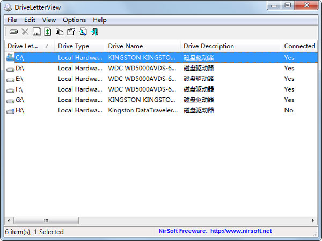Screen dimensions: 322x241
Task: Click the Copy toolbar icon
Action: [x=59, y=32]
